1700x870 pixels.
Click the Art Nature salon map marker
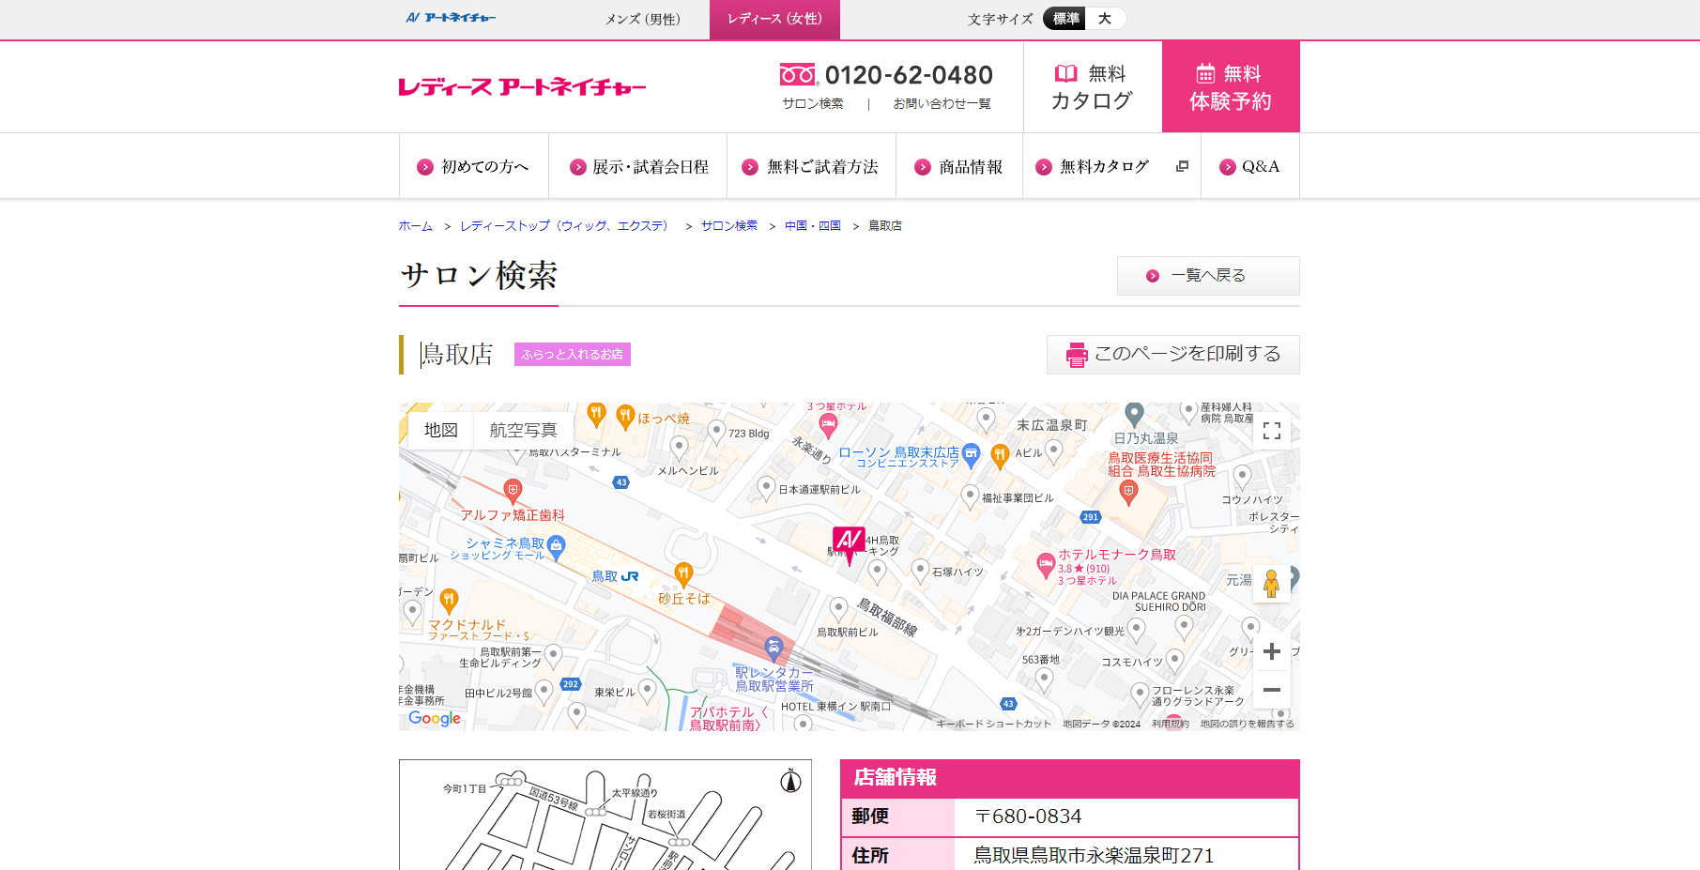(849, 543)
